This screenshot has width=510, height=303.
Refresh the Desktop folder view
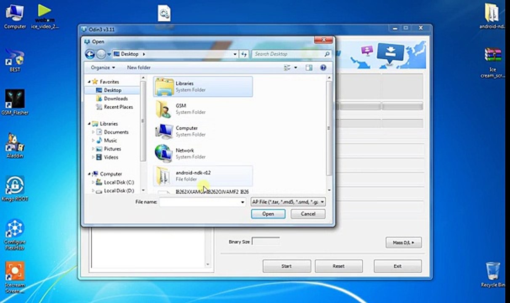(x=244, y=54)
